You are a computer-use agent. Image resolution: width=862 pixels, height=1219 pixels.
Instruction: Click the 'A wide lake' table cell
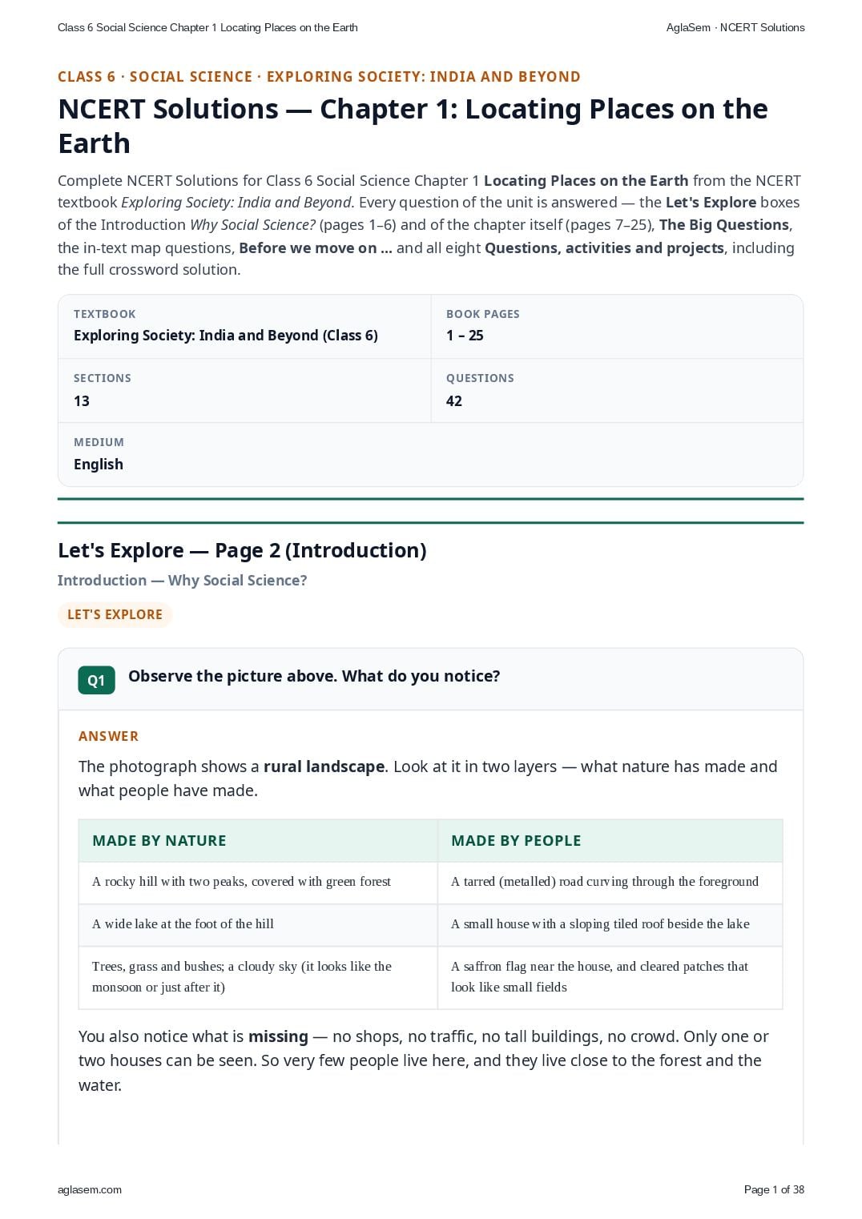[x=258, y=924]
